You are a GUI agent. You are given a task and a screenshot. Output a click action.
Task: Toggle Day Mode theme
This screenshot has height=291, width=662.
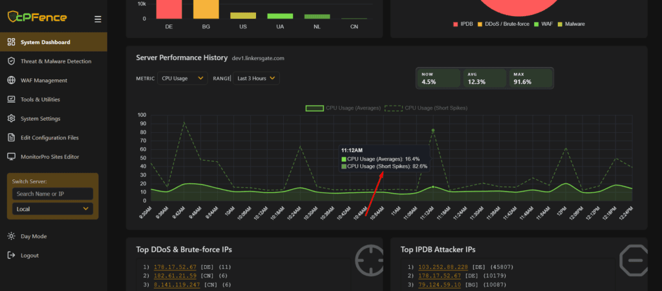pos(33,236)
